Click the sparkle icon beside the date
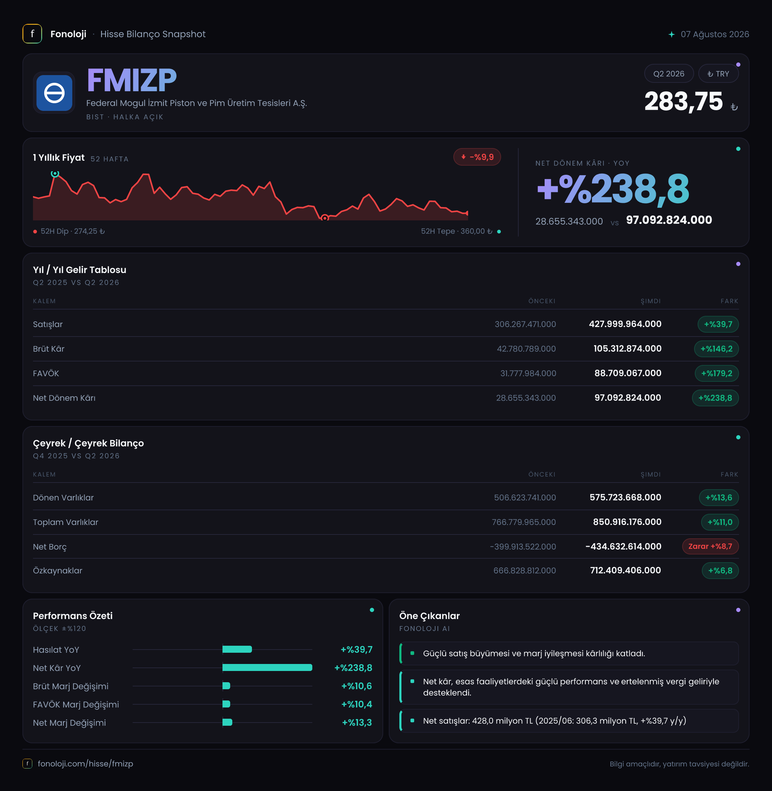This screenshot has height=791, width=772. 671,34
